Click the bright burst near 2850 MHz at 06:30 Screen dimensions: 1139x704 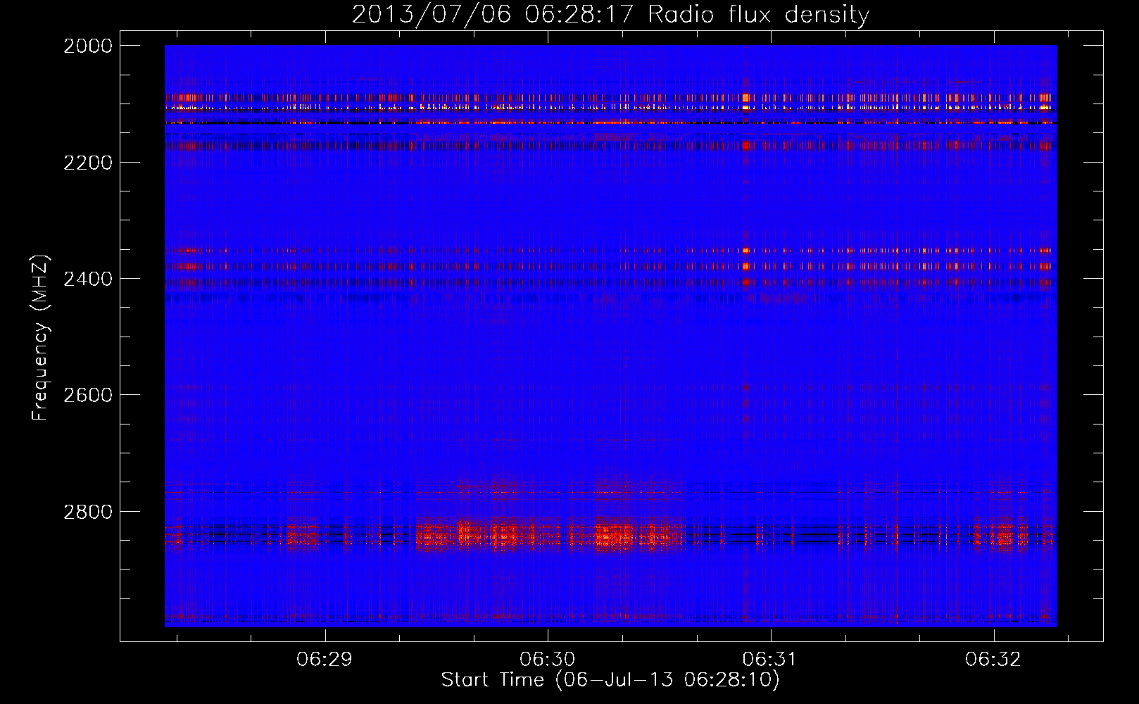coord(549,535)
